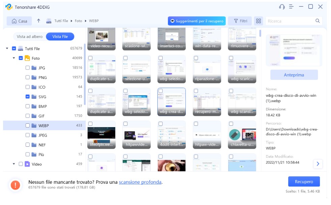Screen dimensions: 331x205
Task: Click into the Ricerca search field
Action: point(290,21)
